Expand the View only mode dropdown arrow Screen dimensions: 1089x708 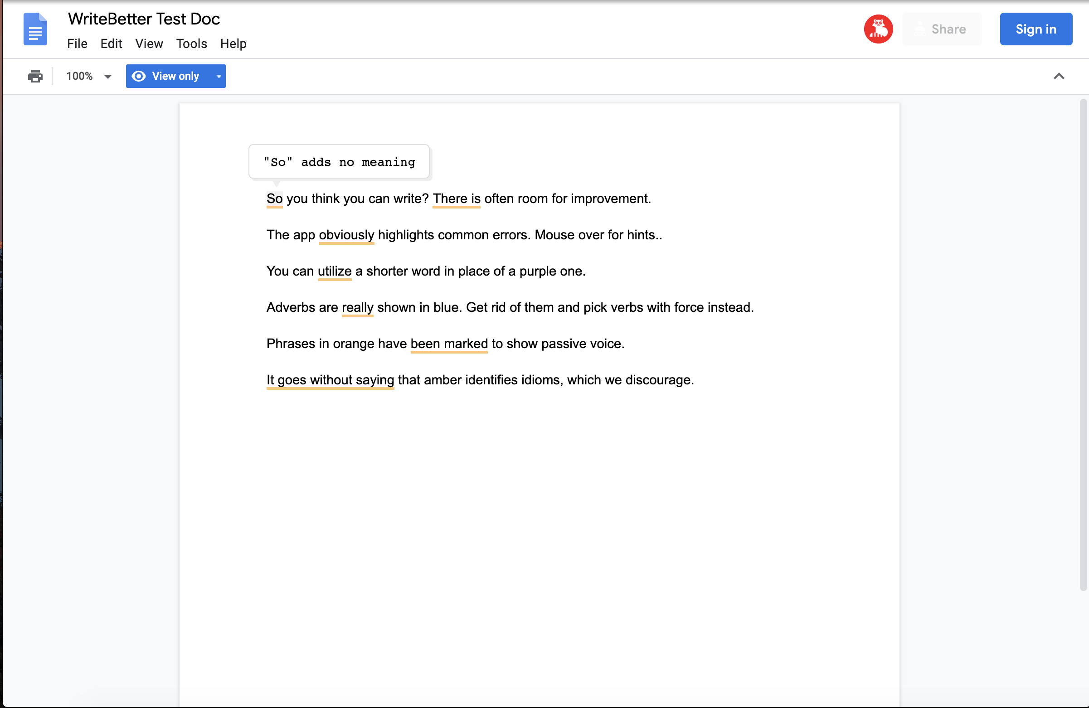(x=219, y=77)
